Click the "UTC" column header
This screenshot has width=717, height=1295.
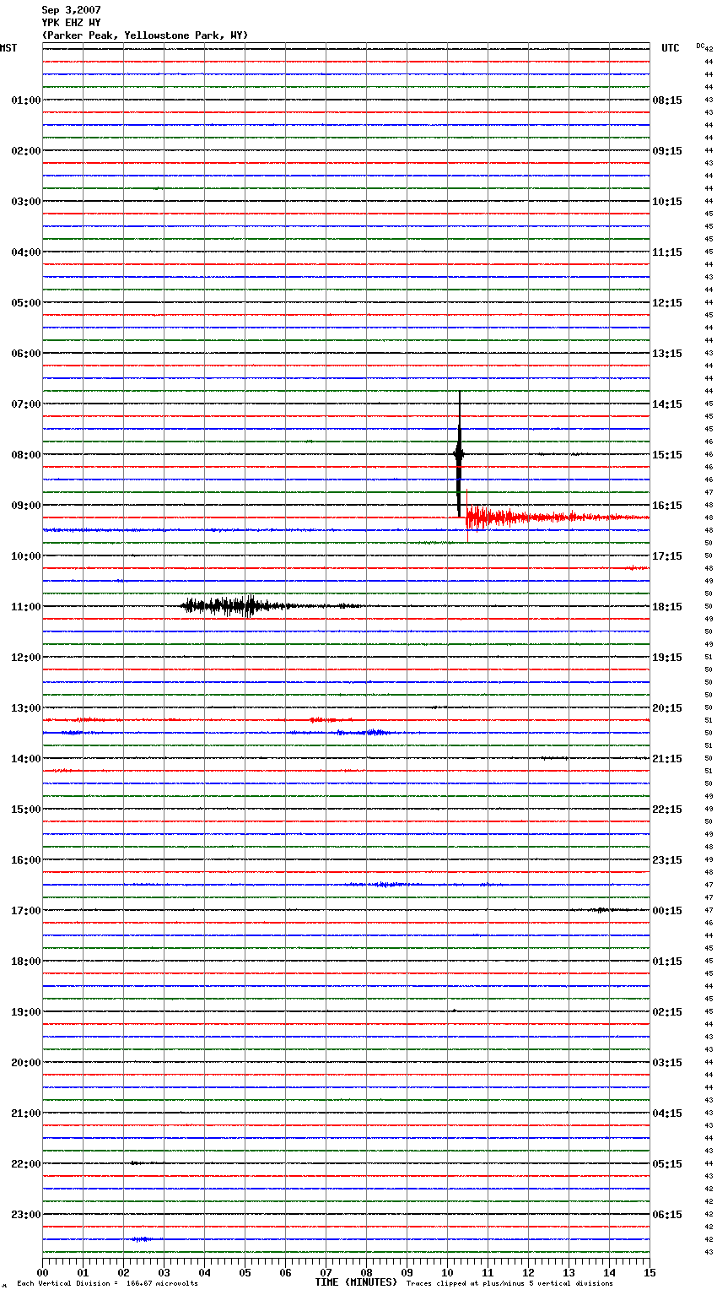[671, 48]
